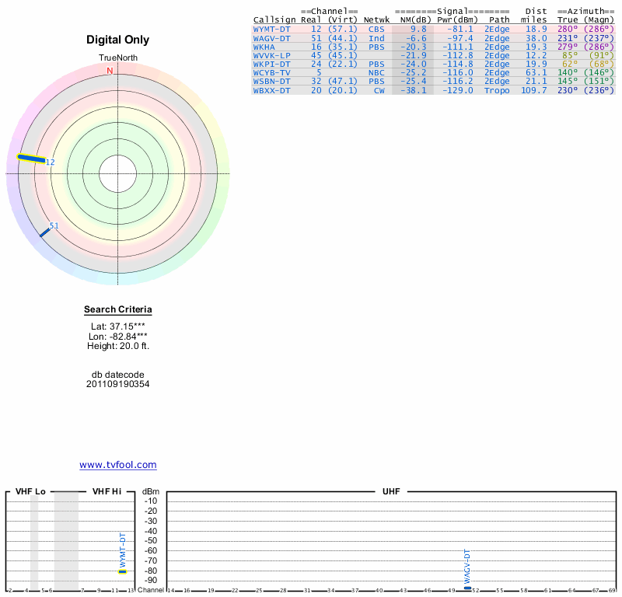
Task: Select the WAGV-DT bar in UHF chart
Action: [466, 588]
